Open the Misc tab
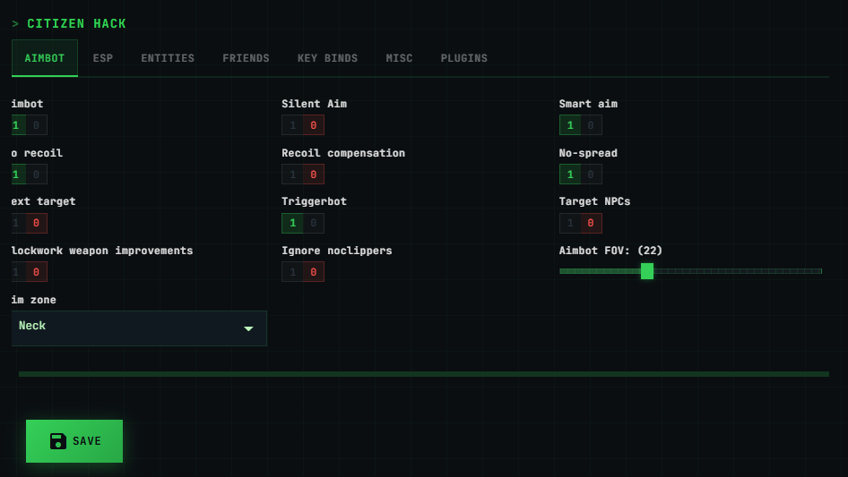 click(399, 58)
